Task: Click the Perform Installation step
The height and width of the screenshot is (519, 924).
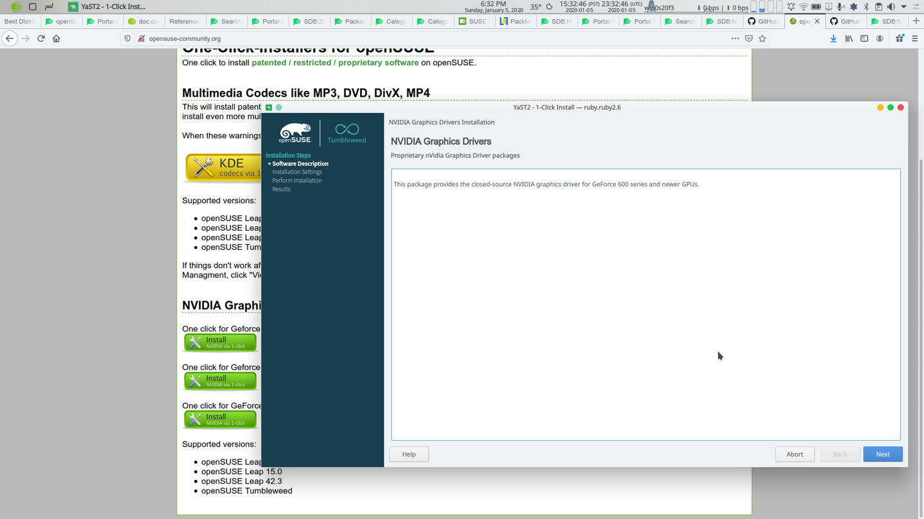Action: coord(297,181)
